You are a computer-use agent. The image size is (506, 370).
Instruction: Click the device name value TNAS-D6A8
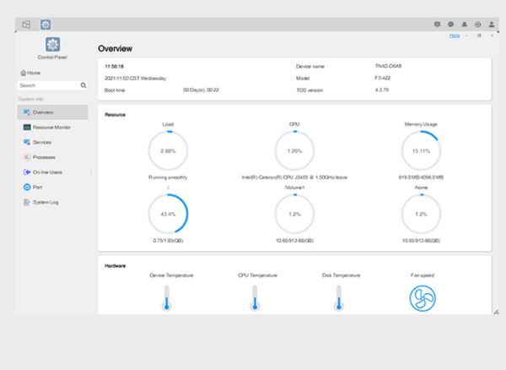(388, 66)
